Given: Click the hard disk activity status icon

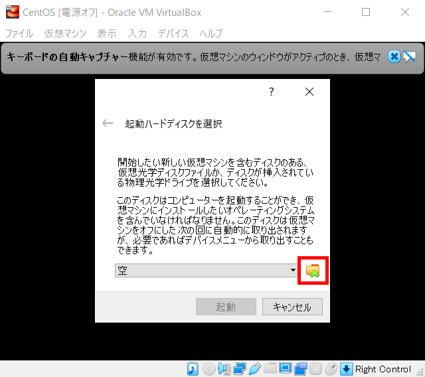Looking at the screenshot, I should 193,369.
